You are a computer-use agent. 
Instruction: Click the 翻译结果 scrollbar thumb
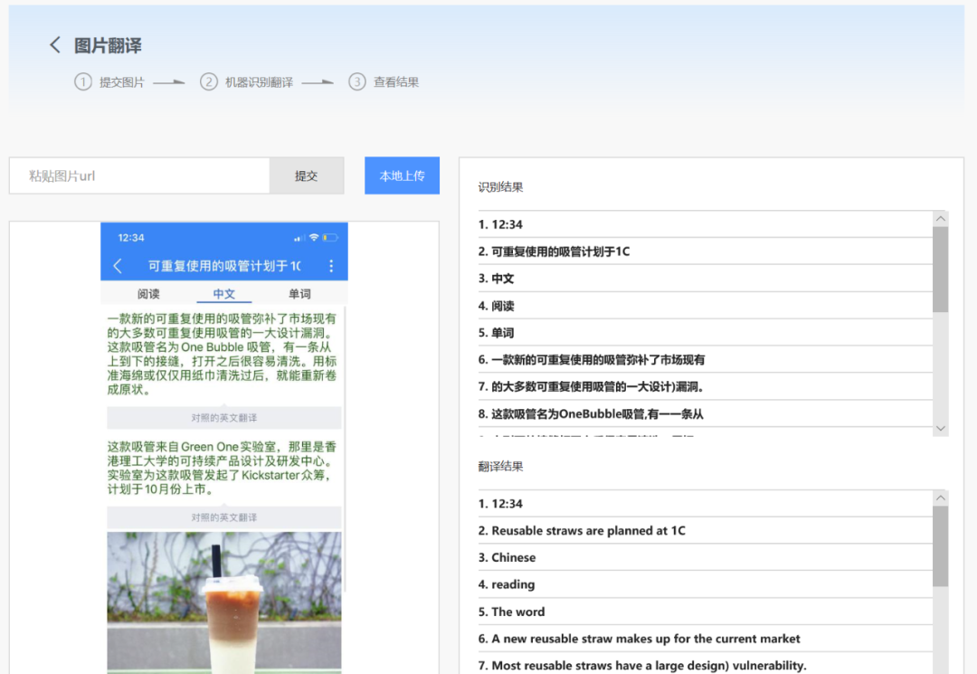click(x=940, y=546)
